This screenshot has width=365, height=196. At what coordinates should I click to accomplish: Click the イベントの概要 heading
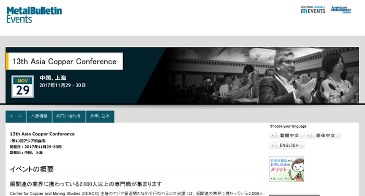click(x=32, y=169)
